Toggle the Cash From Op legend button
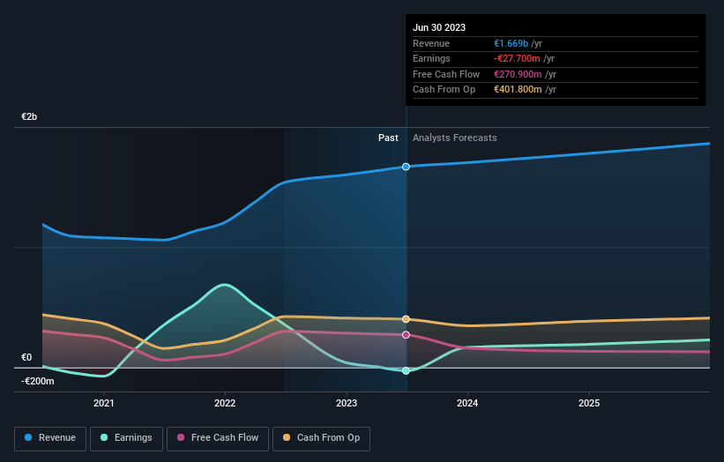Viewport: 724px width, 462px height. 321,438
